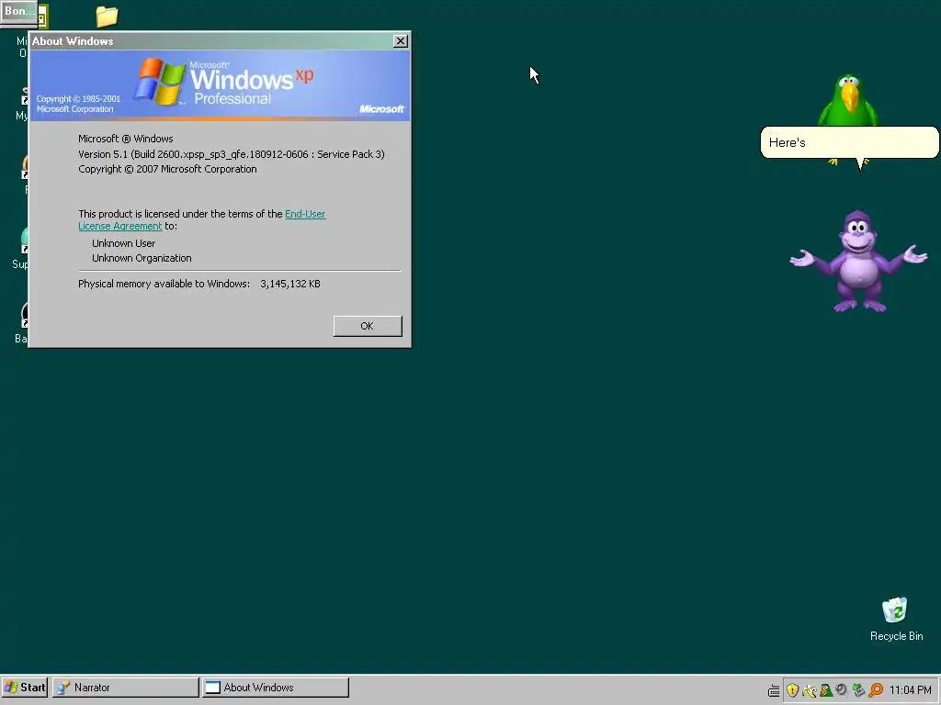Open the volume speaker tray icon
Viewport: 941px width, 705px height.
pyautogui.click(x=842, y=690)
